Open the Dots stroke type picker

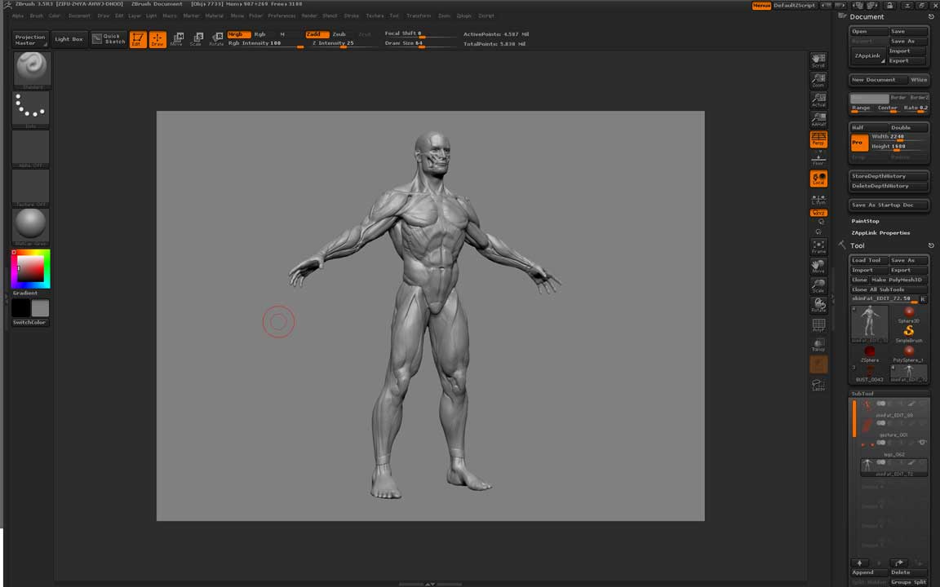(x=30, y=109)
